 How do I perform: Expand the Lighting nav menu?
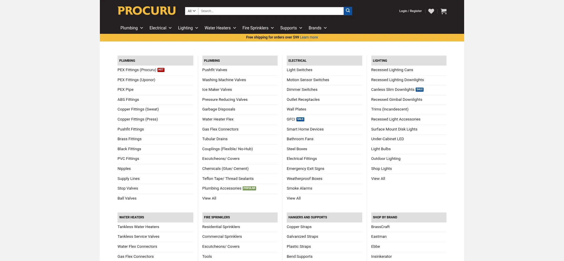pyautogui.click(x=188, y=28)
